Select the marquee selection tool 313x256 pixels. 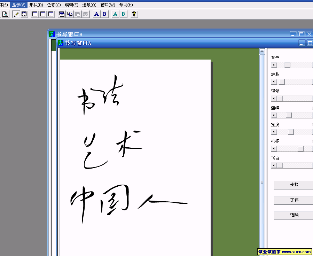[23, 14]
